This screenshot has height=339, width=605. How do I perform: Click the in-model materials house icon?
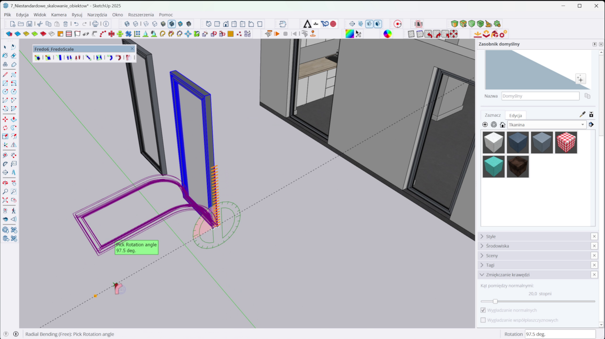click(x=503, y=125)
